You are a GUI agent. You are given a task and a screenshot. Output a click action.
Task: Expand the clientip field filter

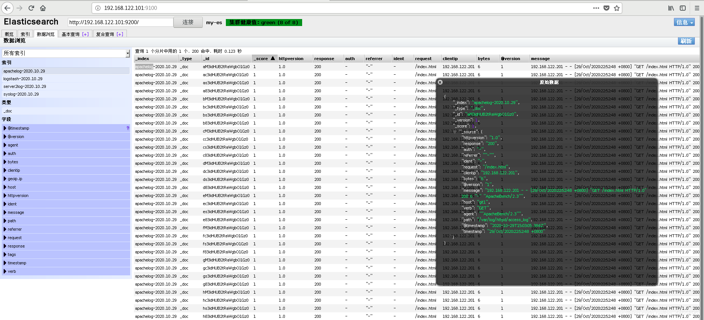66,170
